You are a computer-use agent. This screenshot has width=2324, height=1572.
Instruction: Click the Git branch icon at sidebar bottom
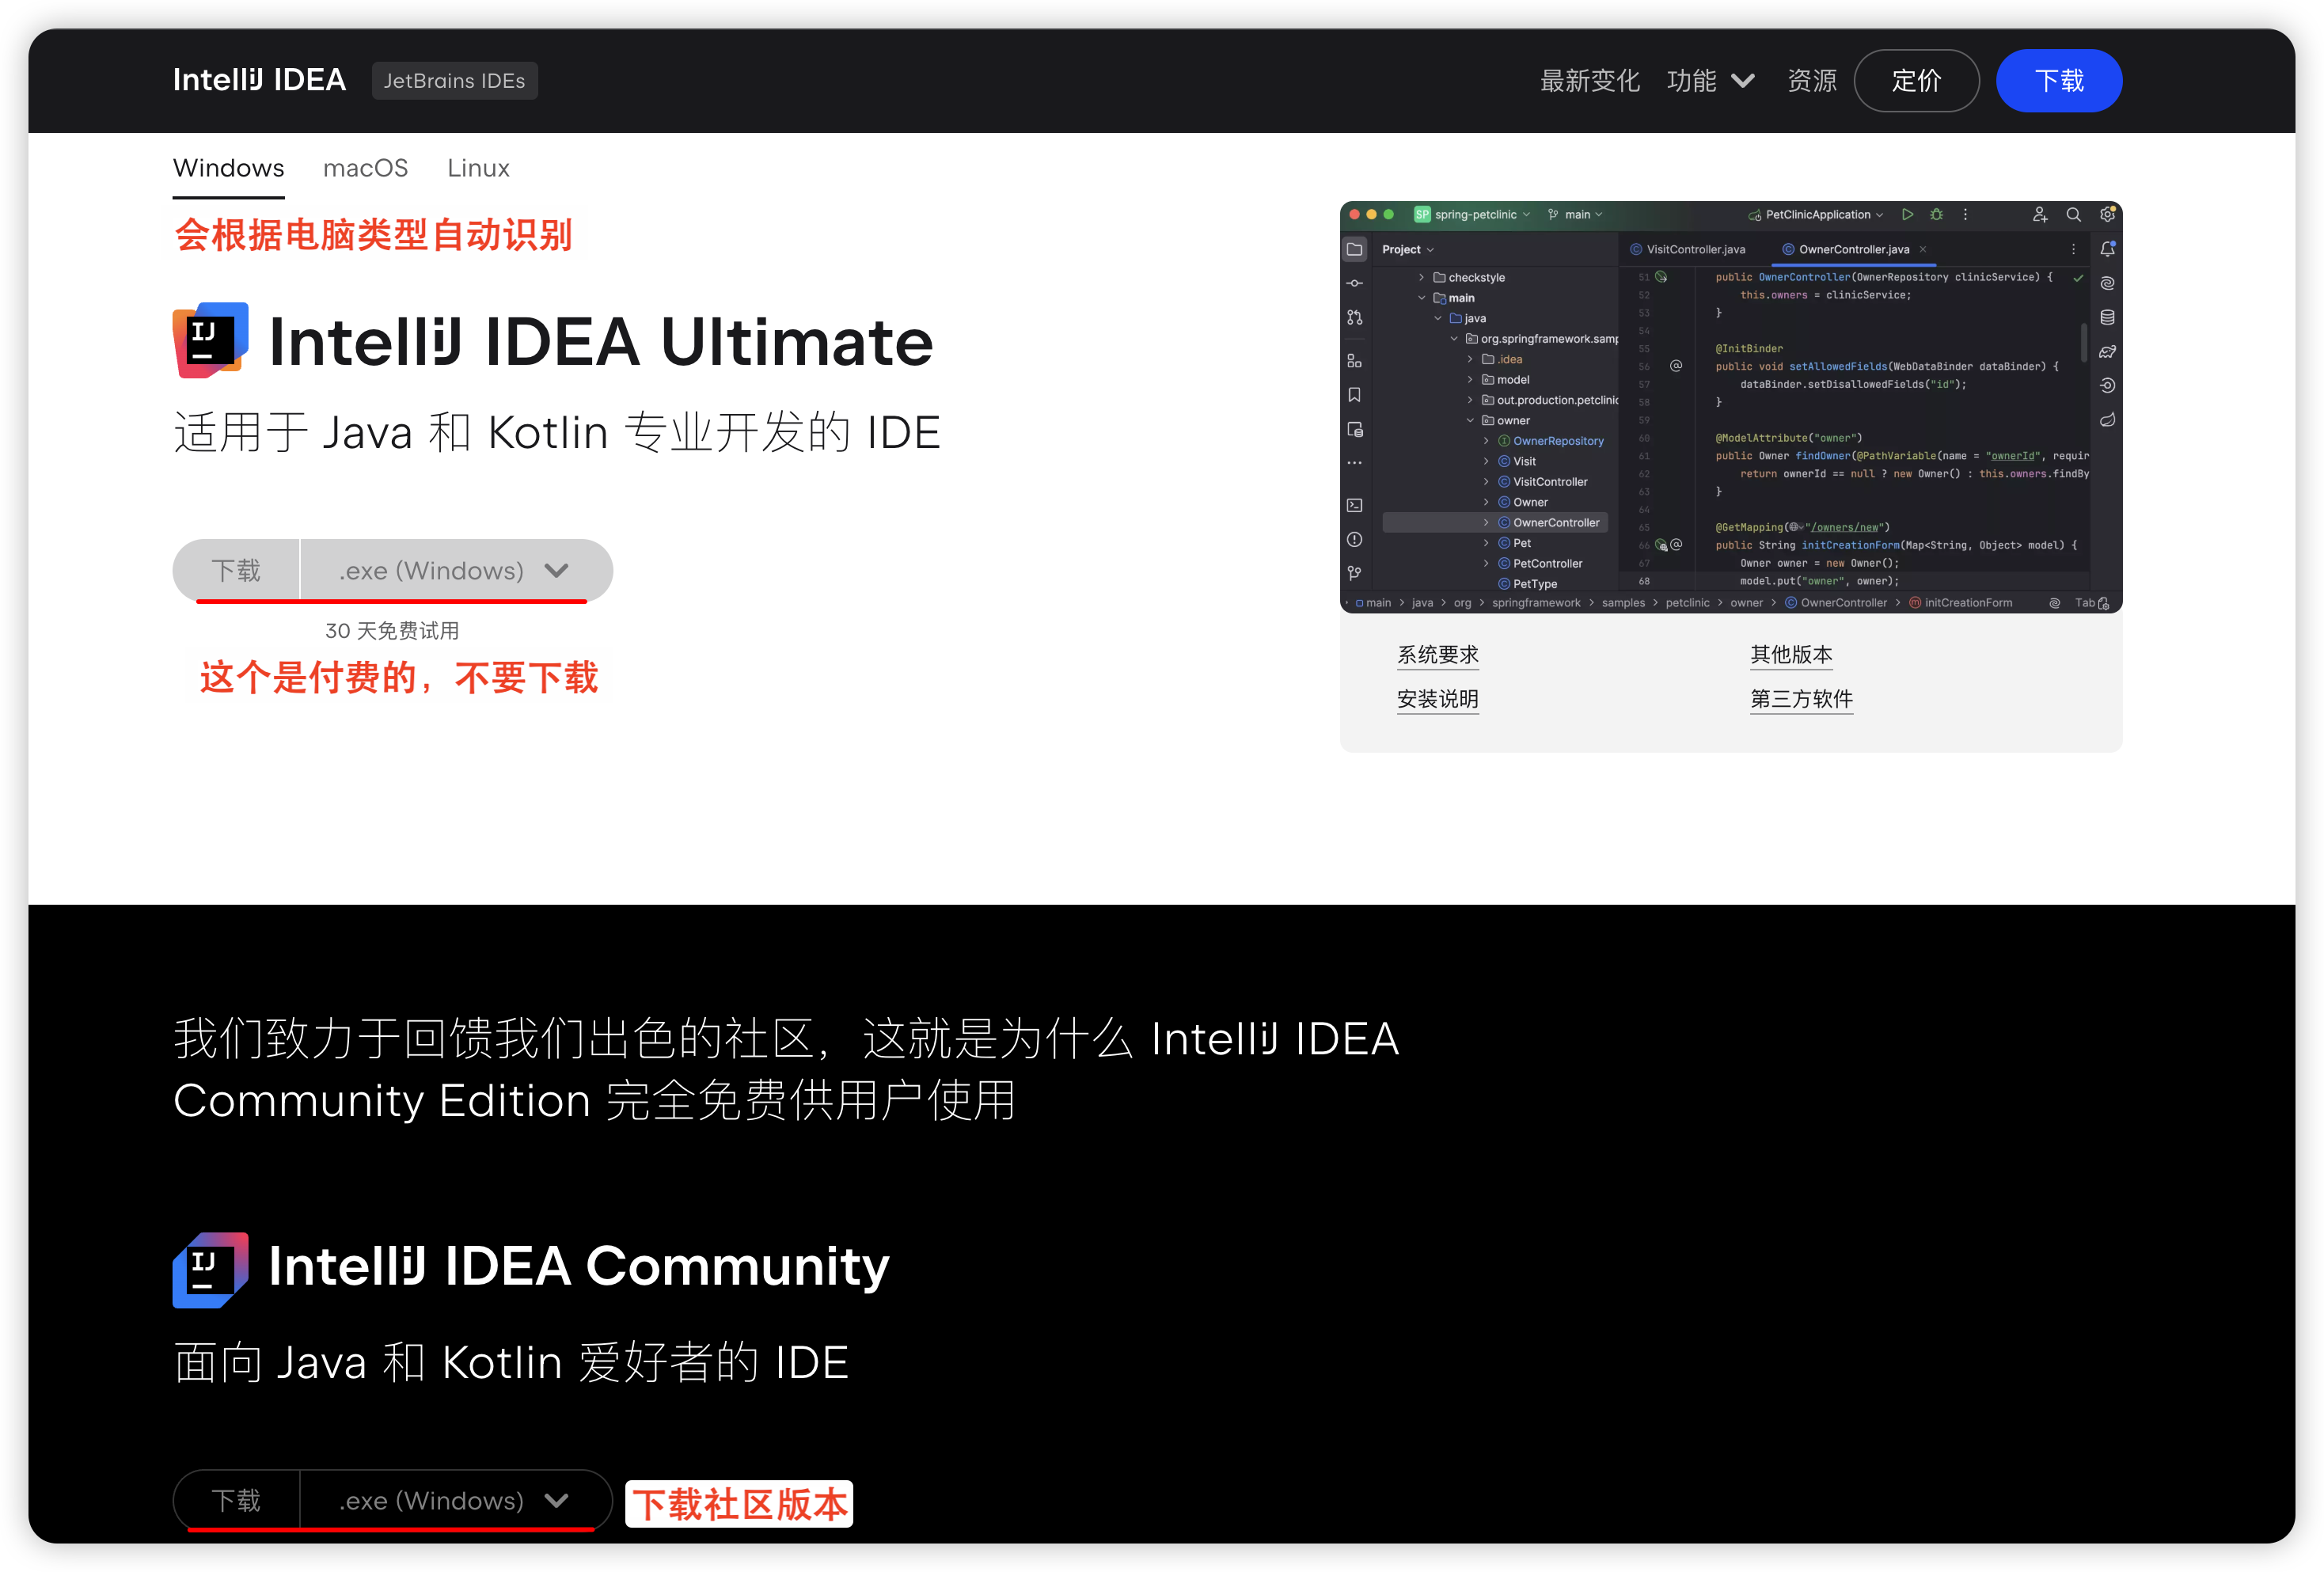[x=1354, y=573]
